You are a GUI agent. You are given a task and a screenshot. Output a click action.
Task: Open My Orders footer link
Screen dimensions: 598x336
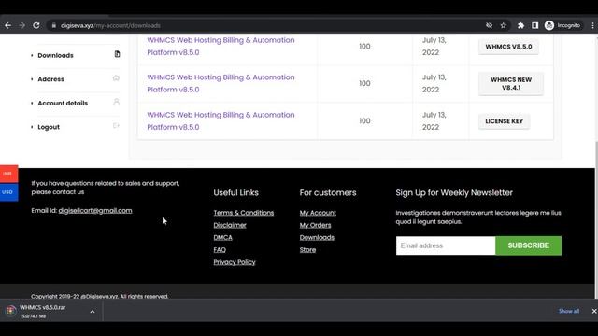315,225
